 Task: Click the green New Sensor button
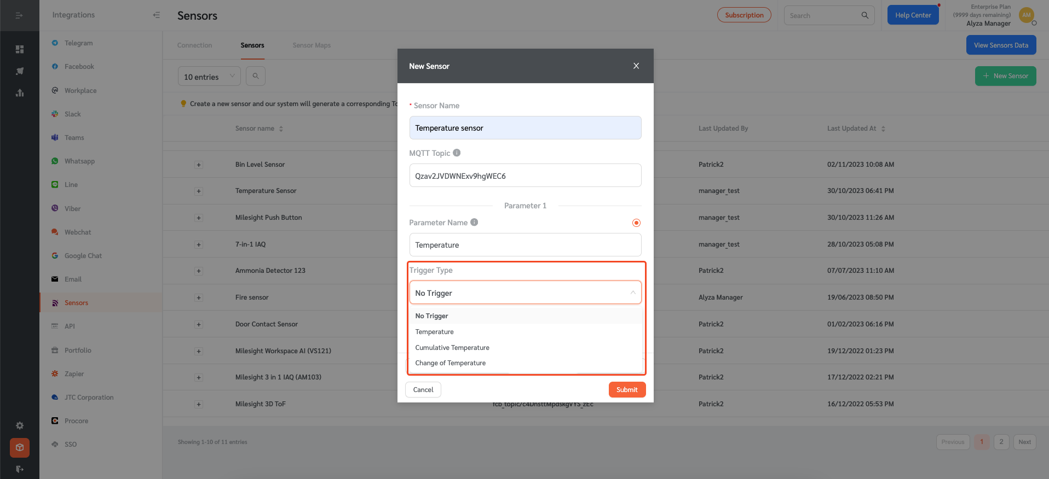(x=1005, y=76)
